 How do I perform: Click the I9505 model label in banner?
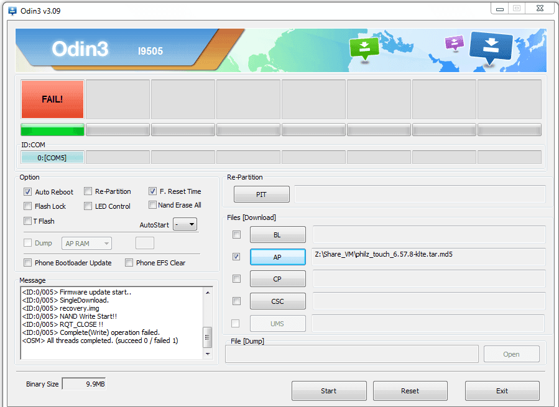150,51
